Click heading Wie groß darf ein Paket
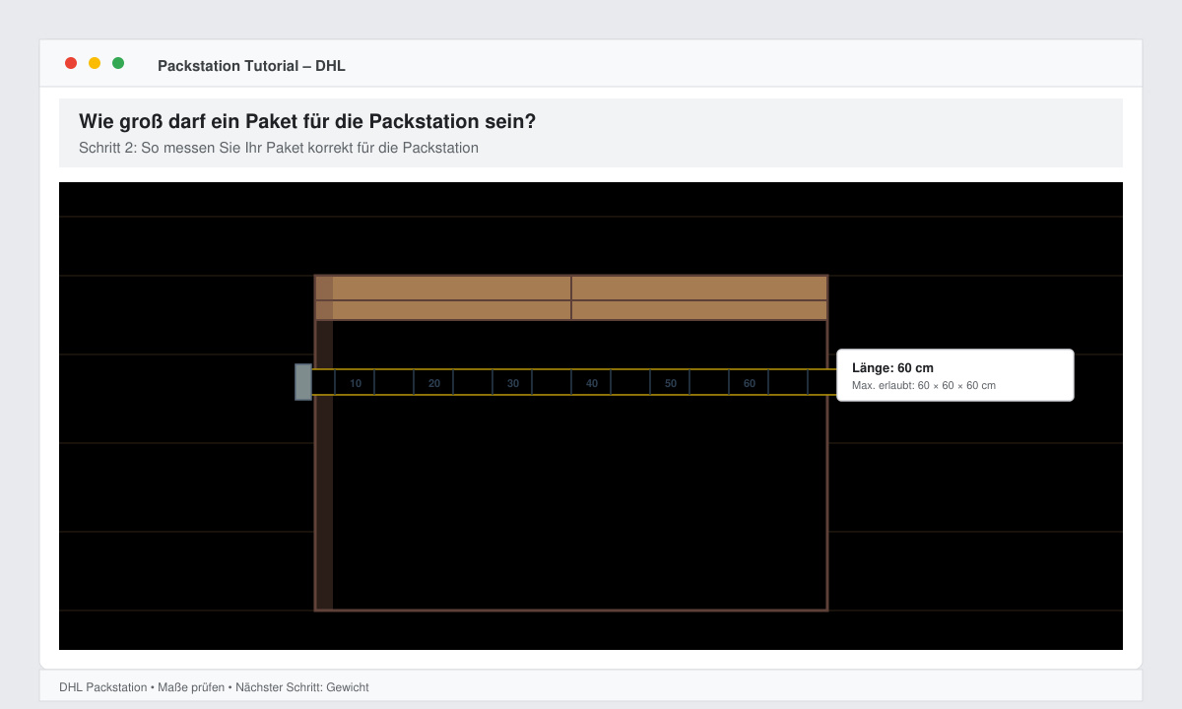The image size is (1182, 709). (307, 122)
